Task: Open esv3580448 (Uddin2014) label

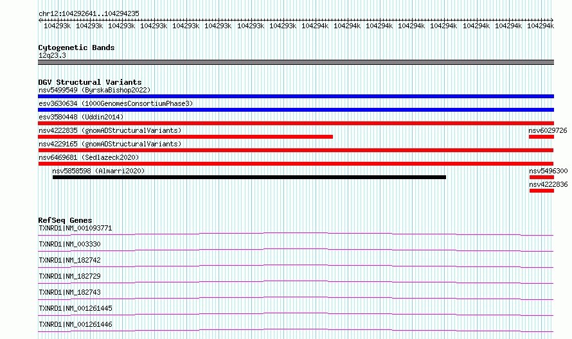Action: coord(81,117)
